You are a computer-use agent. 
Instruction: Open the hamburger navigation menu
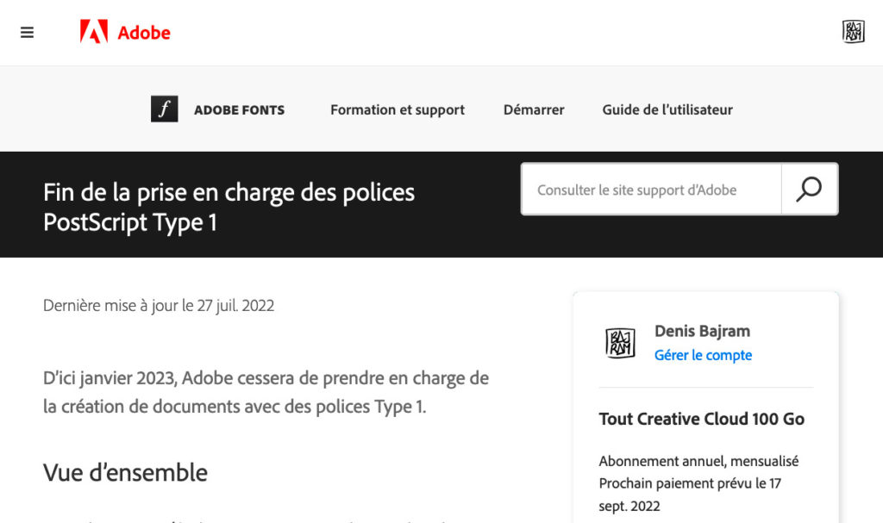[27, 33]
